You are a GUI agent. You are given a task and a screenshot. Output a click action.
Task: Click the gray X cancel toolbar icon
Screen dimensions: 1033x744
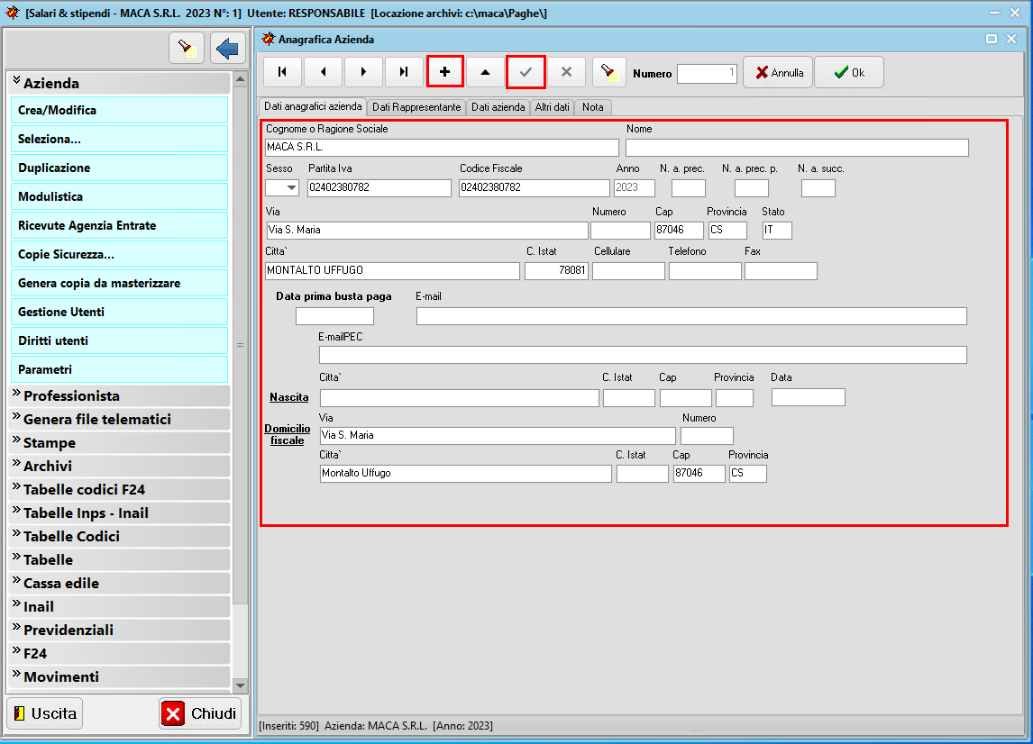(566, 72)
